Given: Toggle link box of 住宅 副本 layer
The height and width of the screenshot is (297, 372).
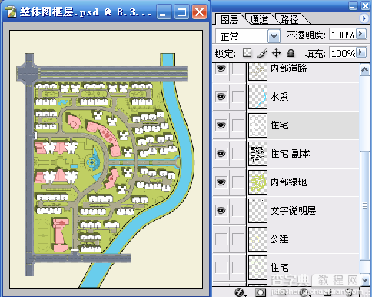Looking at the screenshot, I should [x=237, y=154].
